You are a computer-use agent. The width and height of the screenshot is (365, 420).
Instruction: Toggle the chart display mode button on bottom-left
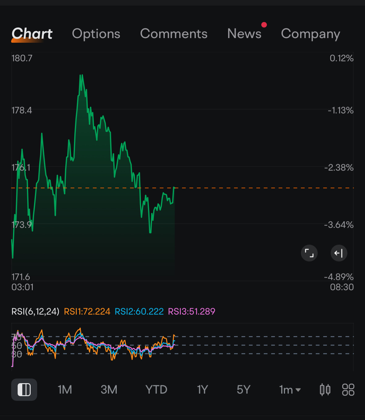click(x=24, y=390)
